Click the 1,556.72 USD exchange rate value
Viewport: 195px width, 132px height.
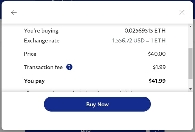(139, 41)
